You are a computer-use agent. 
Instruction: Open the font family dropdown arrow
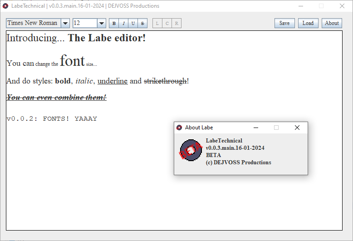pos(65,23)
